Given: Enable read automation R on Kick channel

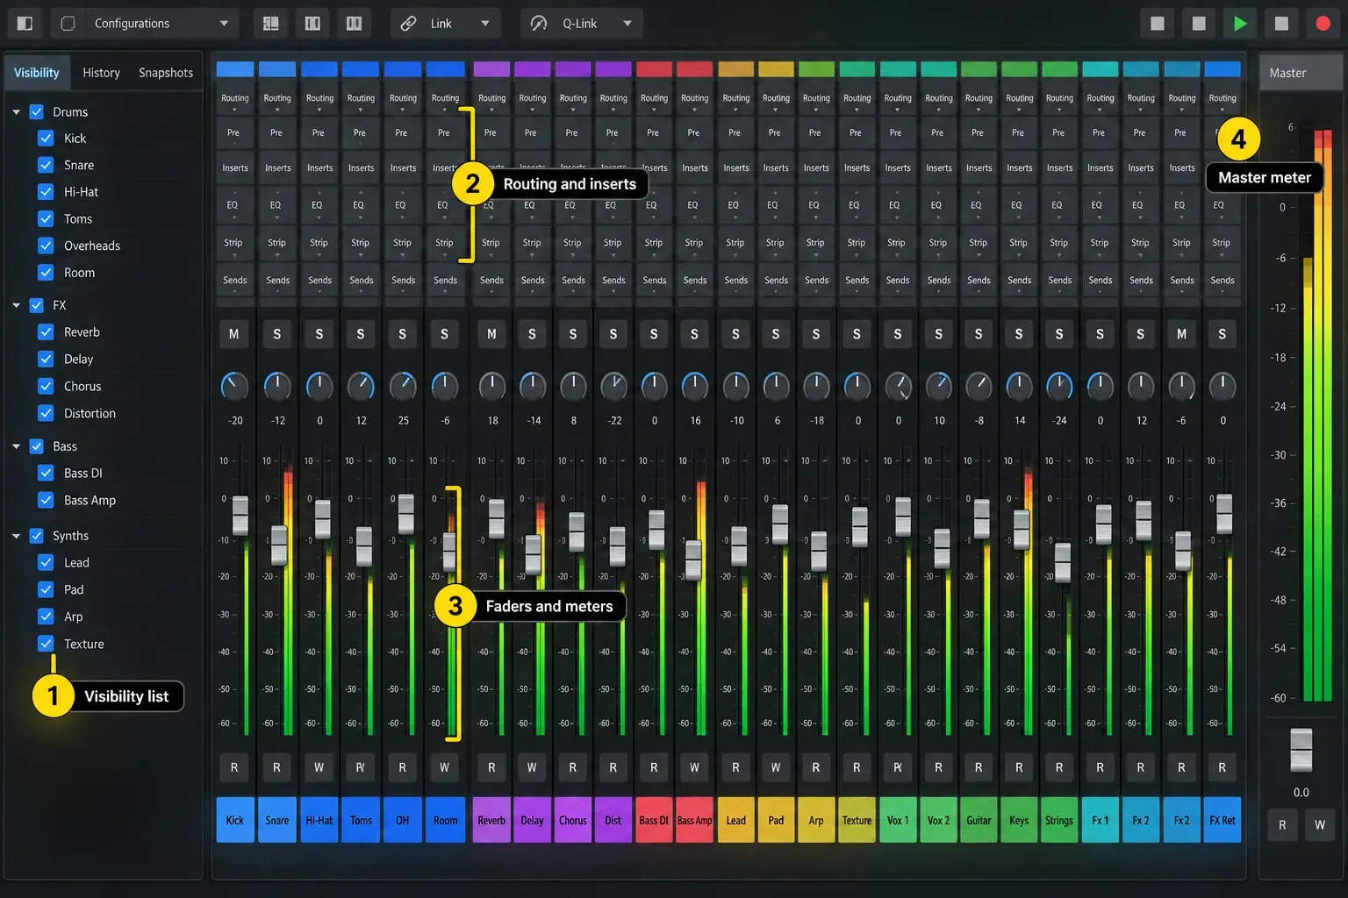Looking at the screenshot, I should [234, 767].
